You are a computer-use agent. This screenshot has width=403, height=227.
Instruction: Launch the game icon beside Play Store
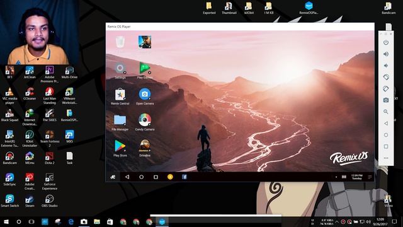pos(145,149)
